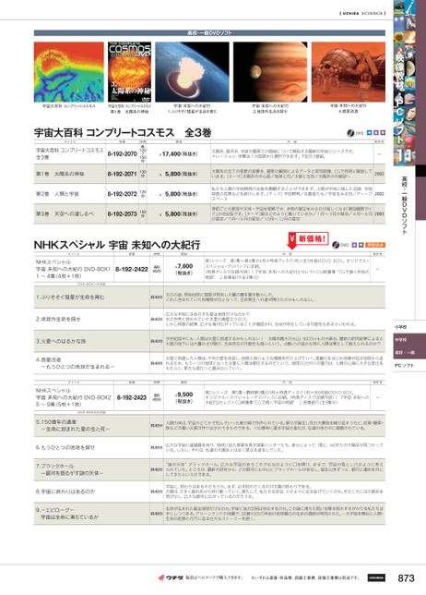
Task: Click episode 2.地球外生命を探せ
Action: click(x=58, y=319)
